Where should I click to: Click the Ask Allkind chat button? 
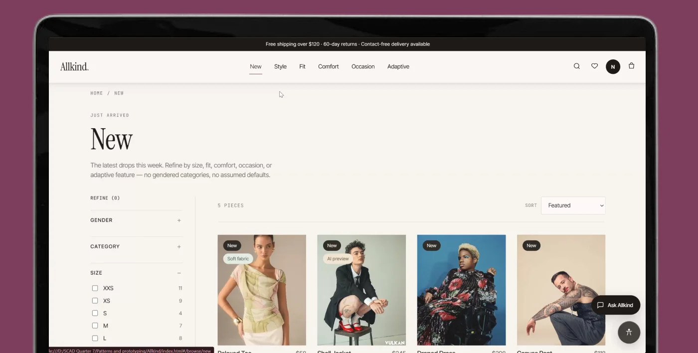tap(616, 305)
